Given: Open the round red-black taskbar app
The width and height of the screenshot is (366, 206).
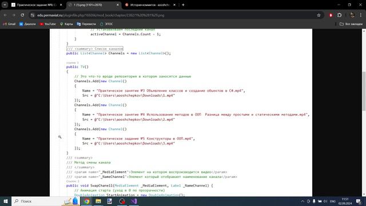Looking at the screenshot, I should pos(122,201).
